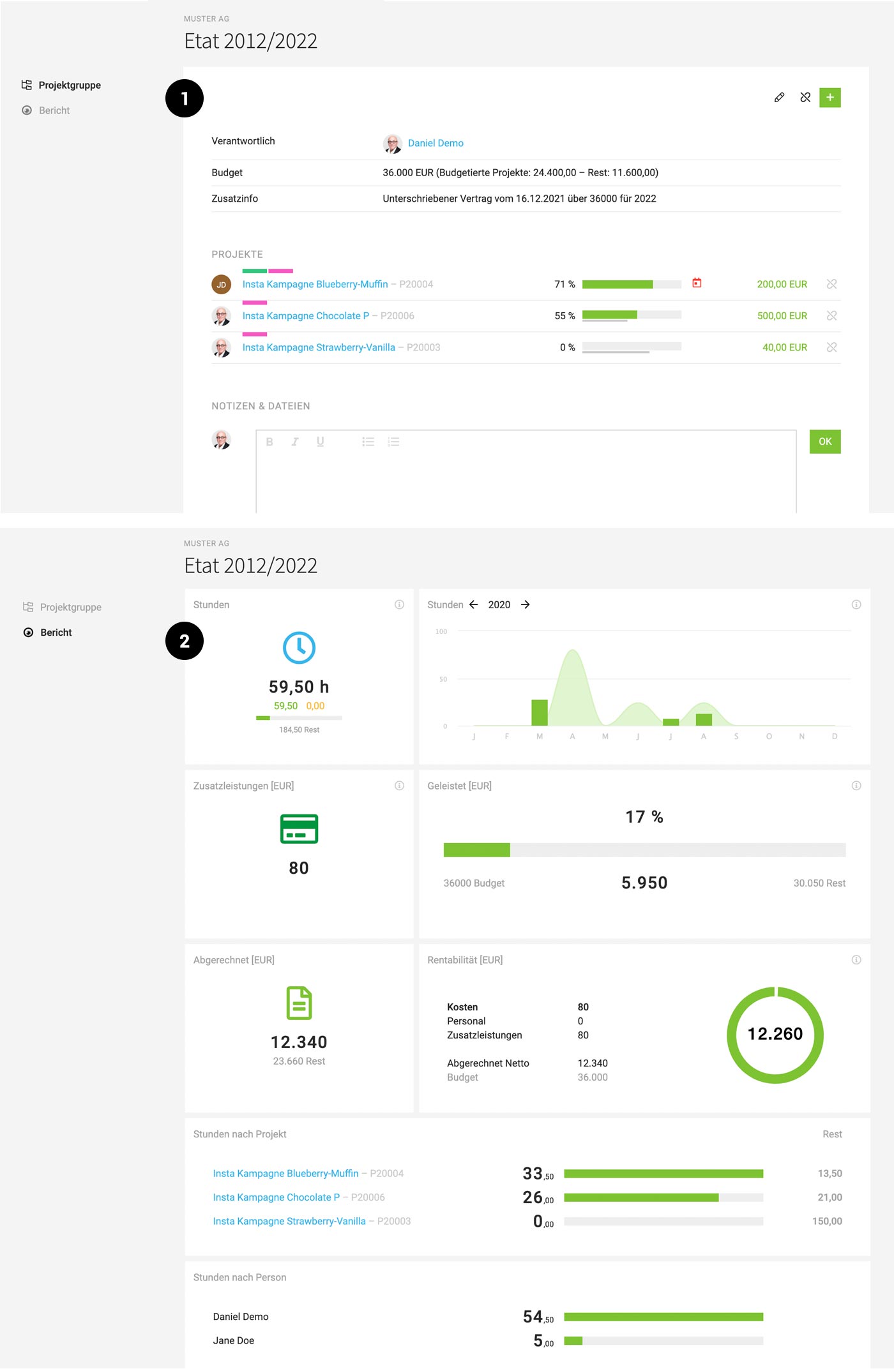
Task: Go to previous year in Stunden chart
Action: point(473,604)
